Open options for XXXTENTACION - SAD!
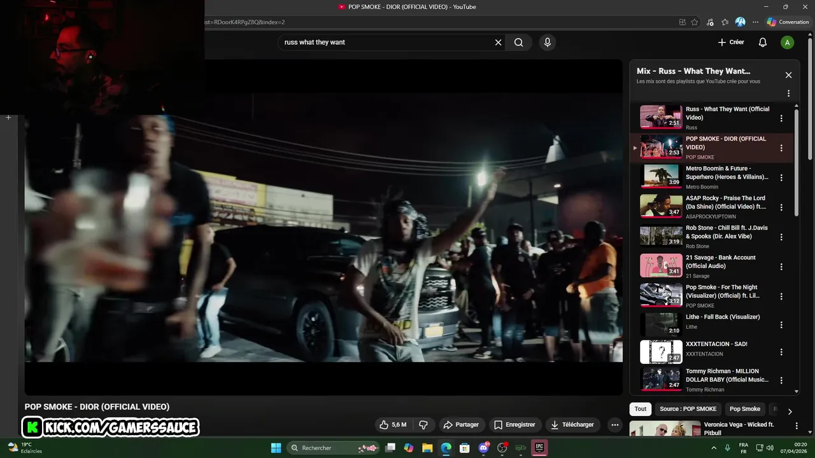Screen dimensions: 815x458 [x=781, y=352]
